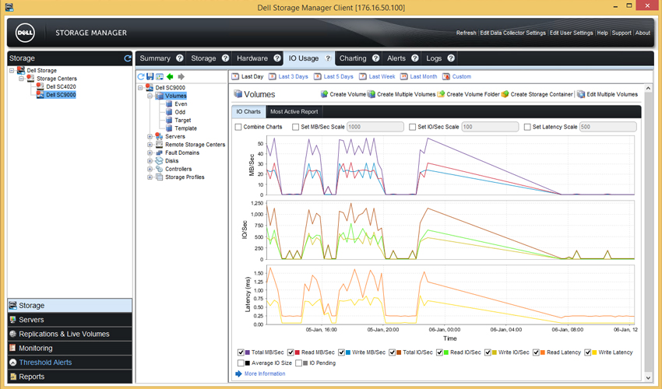Click the green back arrow
Screen dimensions: 662x389
click(170, 77)
